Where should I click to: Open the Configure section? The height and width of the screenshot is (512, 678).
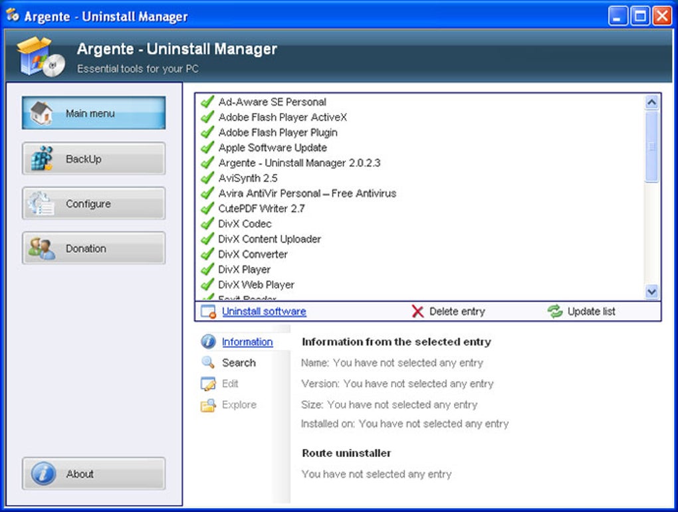pyautogui.click(x=94, y=203)
